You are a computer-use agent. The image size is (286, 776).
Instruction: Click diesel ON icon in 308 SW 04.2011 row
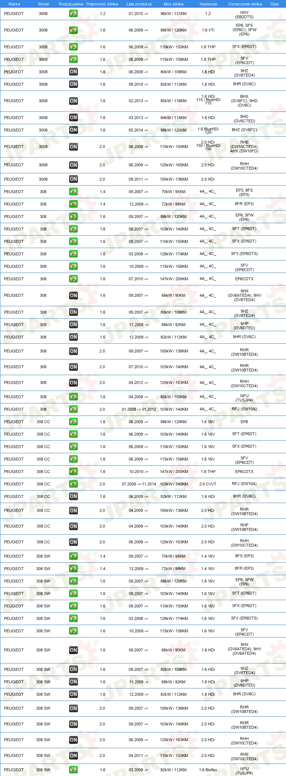(73, 755)
